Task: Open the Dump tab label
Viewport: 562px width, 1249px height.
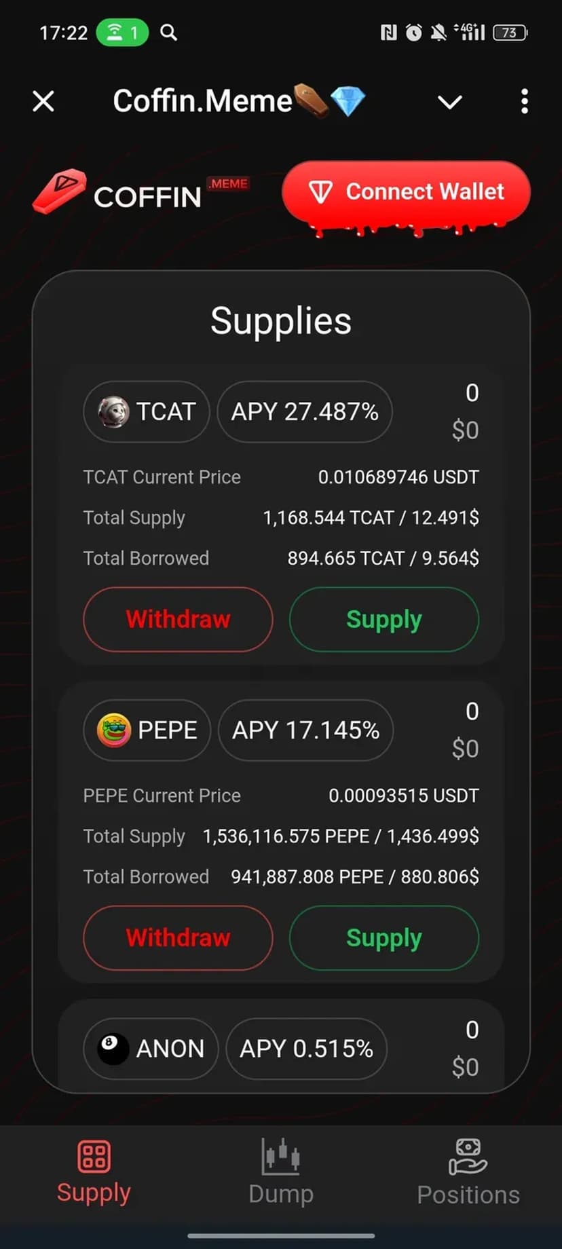Action: click(x=281, y=1194)
